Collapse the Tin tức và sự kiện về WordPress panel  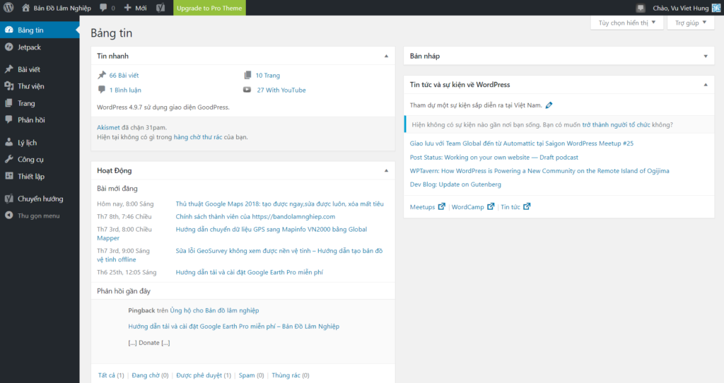(x=706, y=85)
